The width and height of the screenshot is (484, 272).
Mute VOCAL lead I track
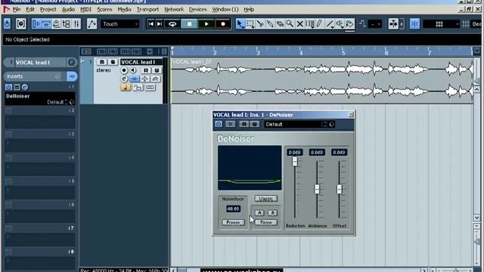101,62
